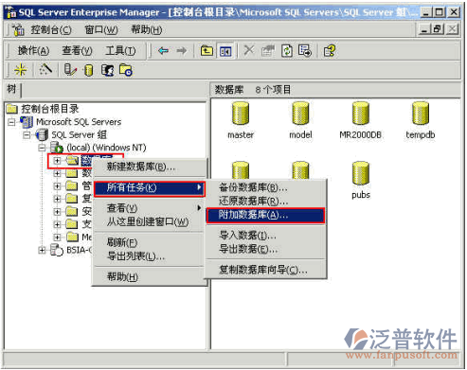Viewport: 467px width, 370px height.
Task: Click the Back arrow toolbar icon
Action: click(x=163, y=51)
